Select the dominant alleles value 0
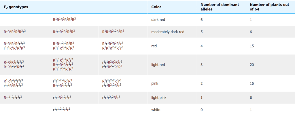The height and width of the screenshot is (116, 295). pyautogui.click(x=202, y=110)
